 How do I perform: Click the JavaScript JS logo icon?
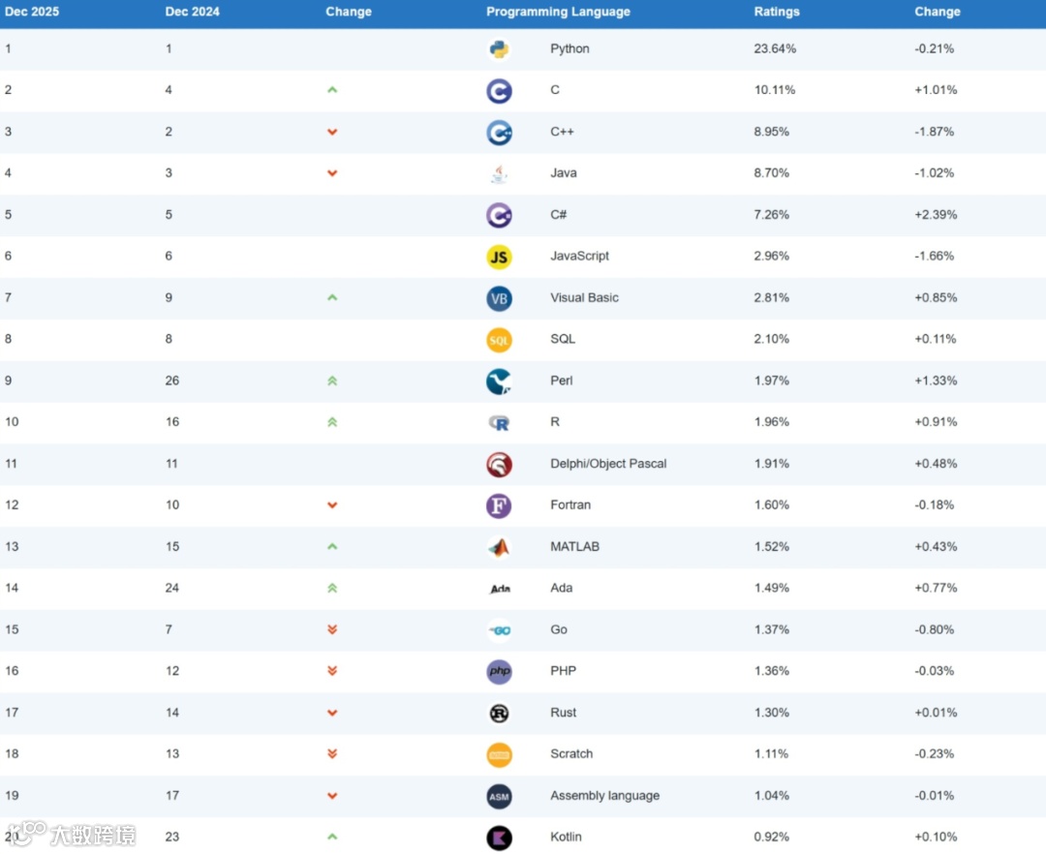499,257
